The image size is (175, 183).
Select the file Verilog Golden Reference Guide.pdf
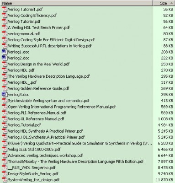click(38, 88)
